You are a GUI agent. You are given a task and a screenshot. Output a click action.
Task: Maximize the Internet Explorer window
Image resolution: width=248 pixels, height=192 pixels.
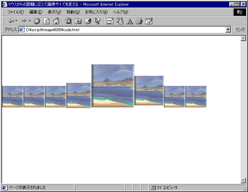[237, 4]
